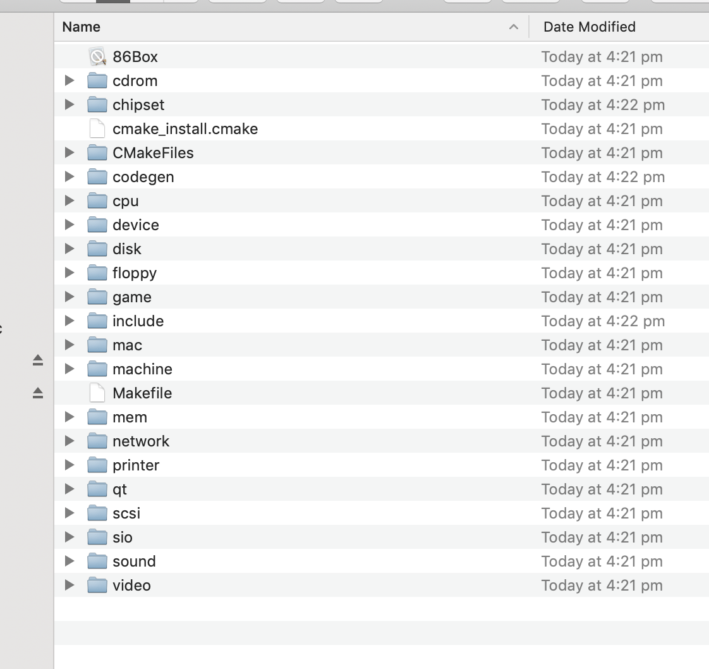This screenshot has width=709, height=669.
Task: Click the Name column header
Action: (81, 27)
